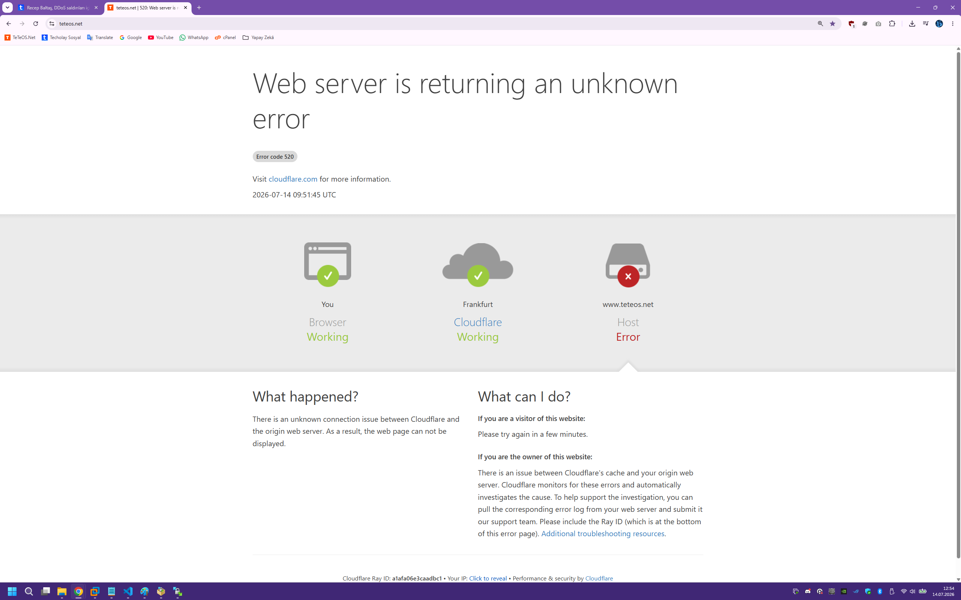961x600 pixels.
Task: Open the media controls music icon
Action: point(926,24)
